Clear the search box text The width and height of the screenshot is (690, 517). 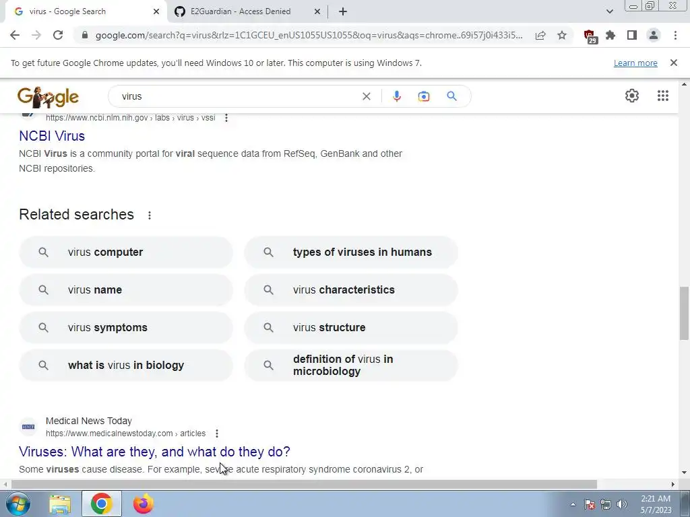(x=366, y=96)
